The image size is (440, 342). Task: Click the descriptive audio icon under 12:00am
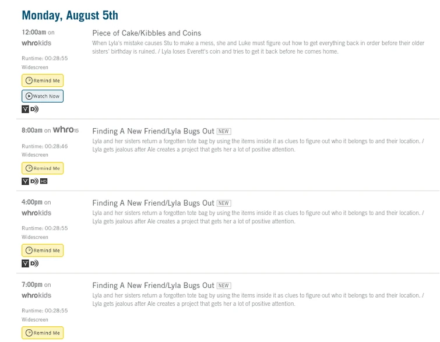[34, 109]
